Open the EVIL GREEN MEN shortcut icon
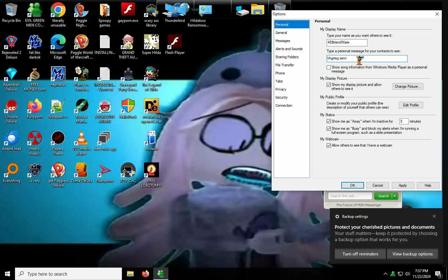This screenshot has height=280, width=448. click(x=35, y=15)
